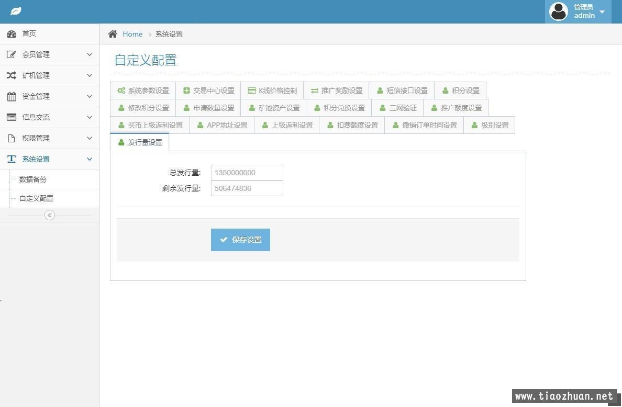This screenshot has width=622, height=407.
Task: Expand the 会员管理 menu chevron
Action: 90,54
